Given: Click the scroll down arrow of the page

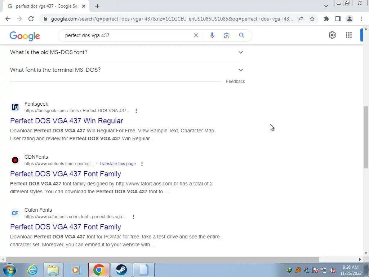Looking at the screenshot, I should click(366, 253).
